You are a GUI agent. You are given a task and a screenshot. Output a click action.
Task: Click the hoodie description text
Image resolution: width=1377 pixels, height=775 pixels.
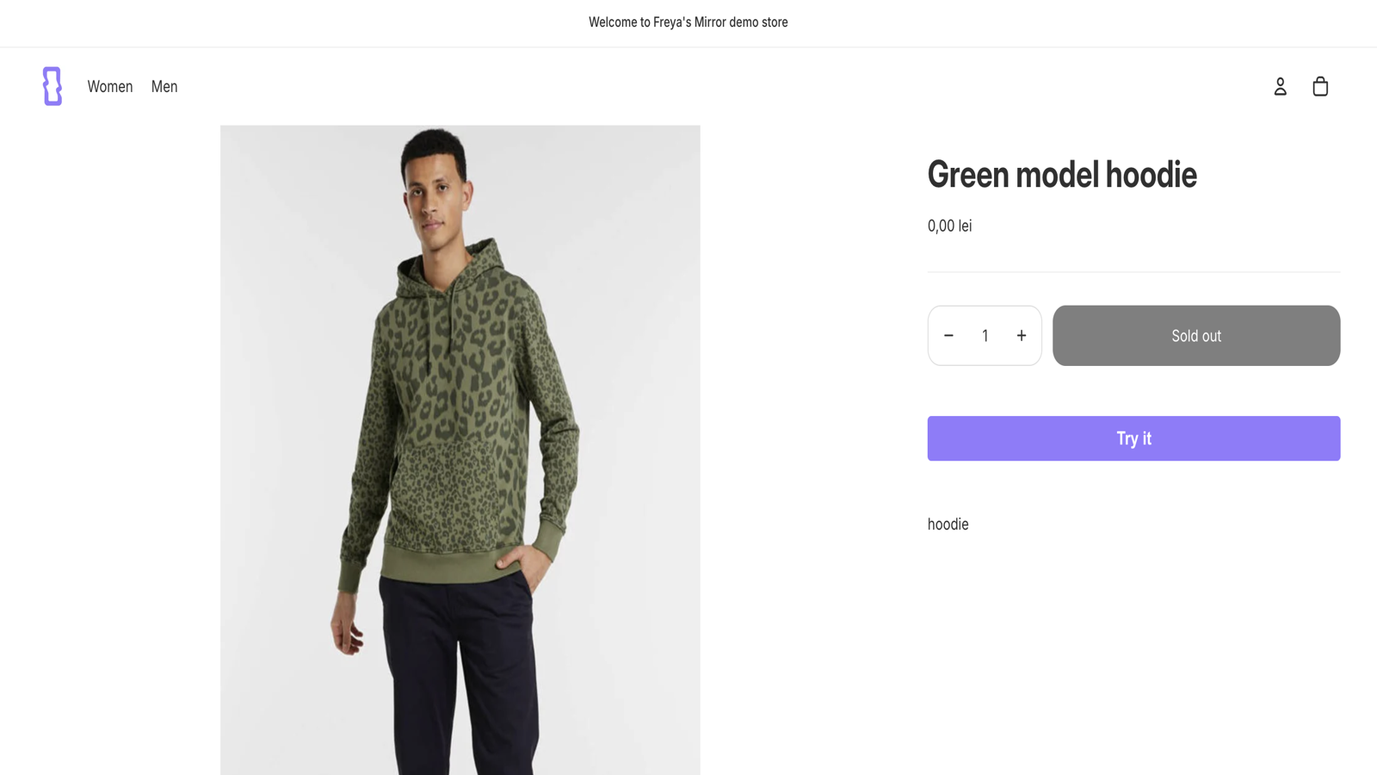click(x=948, y=524)
